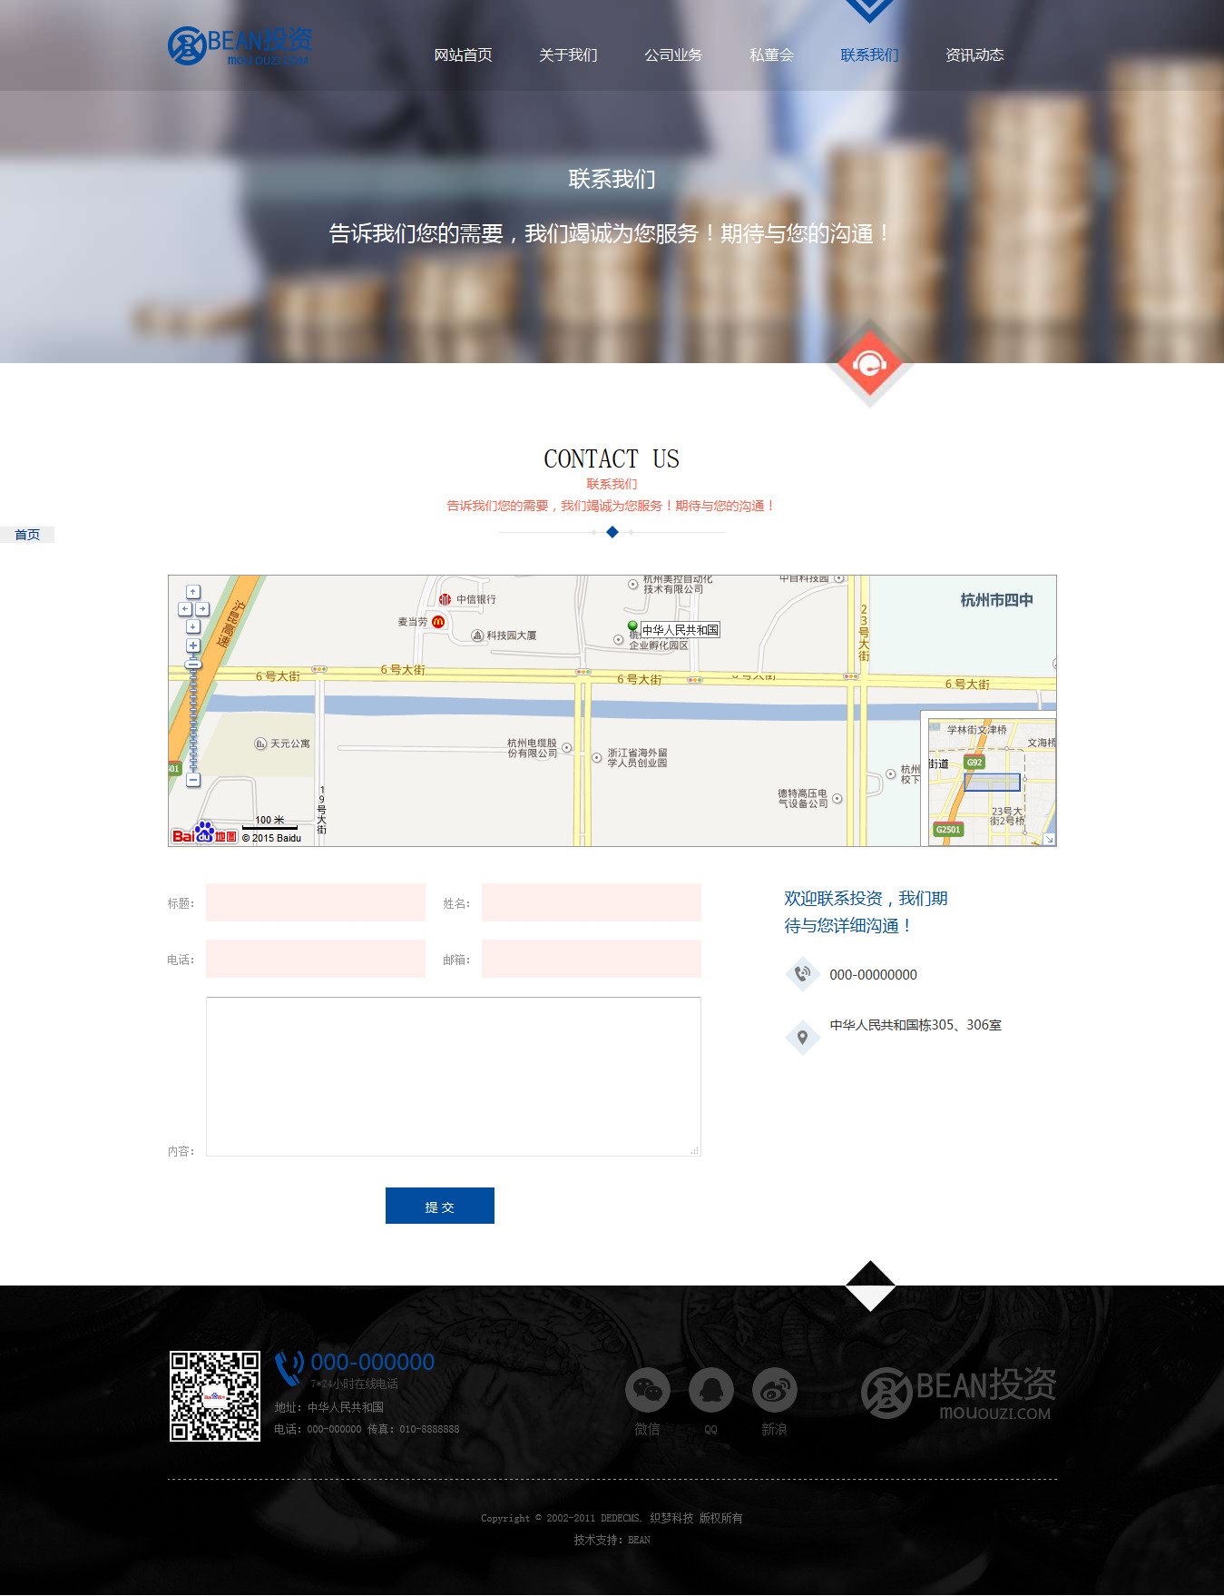
Task: Submit the form with 提交 button
Action: (x=439, y=1206)
